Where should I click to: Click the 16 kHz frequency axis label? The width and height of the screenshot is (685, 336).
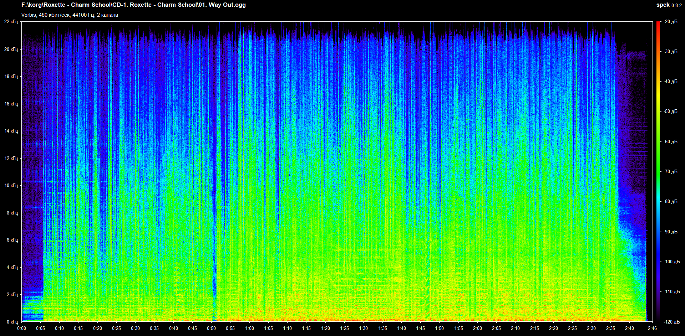tap(11, 104)
